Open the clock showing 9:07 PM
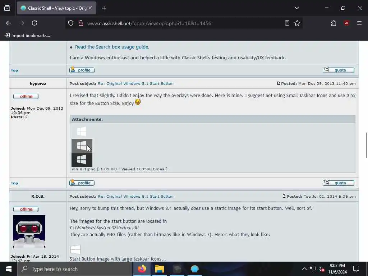This screenshot has height=276, width=368. coord(337,269)
